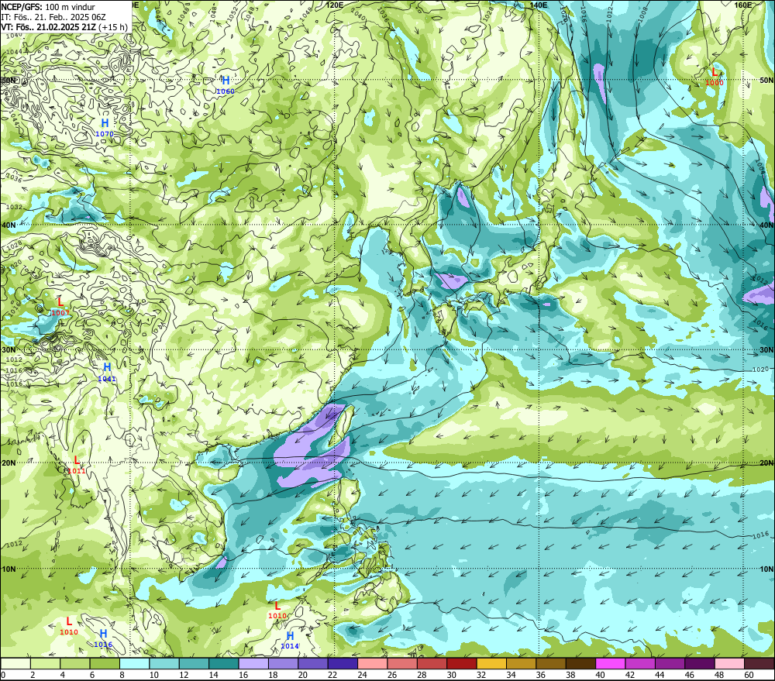Screen dimensions: 775x681
Task: Pick the maroon 60+ legend swatch
Action: [x=759, y=663]
